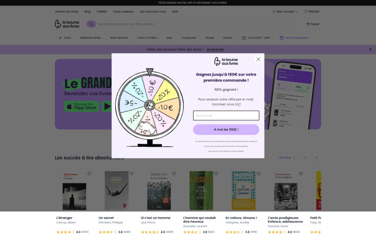This screenshot has height=235, width=376.
Task: Click the Bourse aux Livres logo
Action: coord(67,24)
